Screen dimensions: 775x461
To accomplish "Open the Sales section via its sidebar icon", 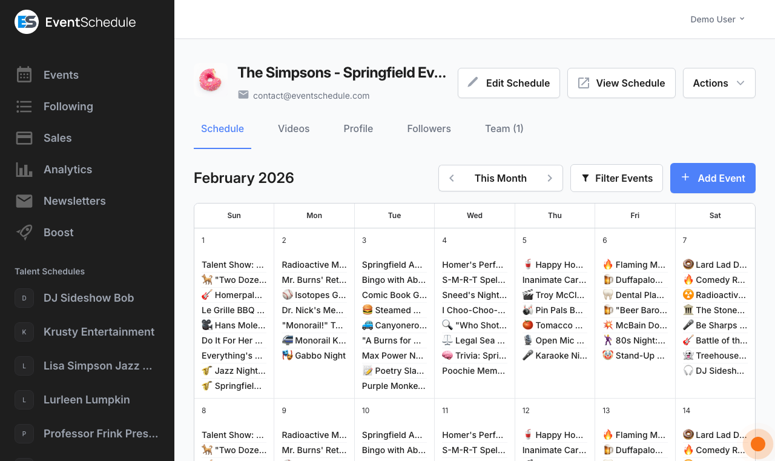I will 24,138.
